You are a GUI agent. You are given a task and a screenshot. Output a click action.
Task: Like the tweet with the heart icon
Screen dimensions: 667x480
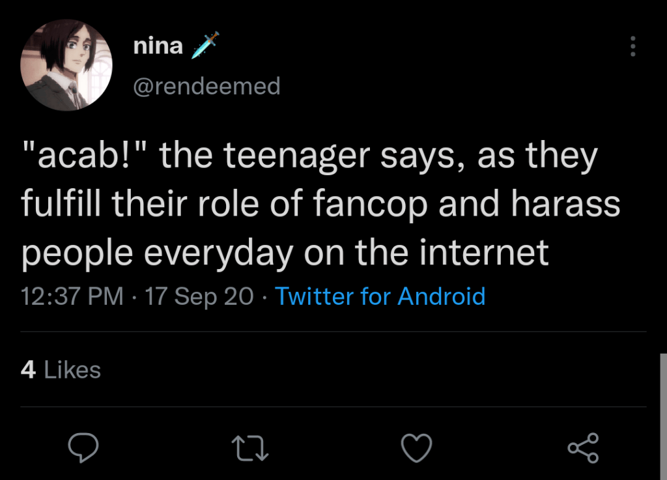[x=416, y=448]
